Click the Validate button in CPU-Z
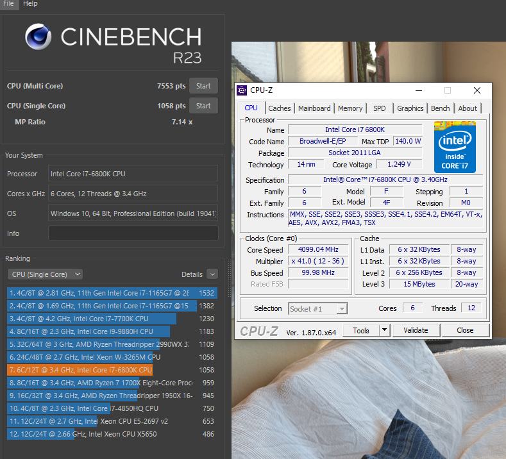 click(416, 330)
